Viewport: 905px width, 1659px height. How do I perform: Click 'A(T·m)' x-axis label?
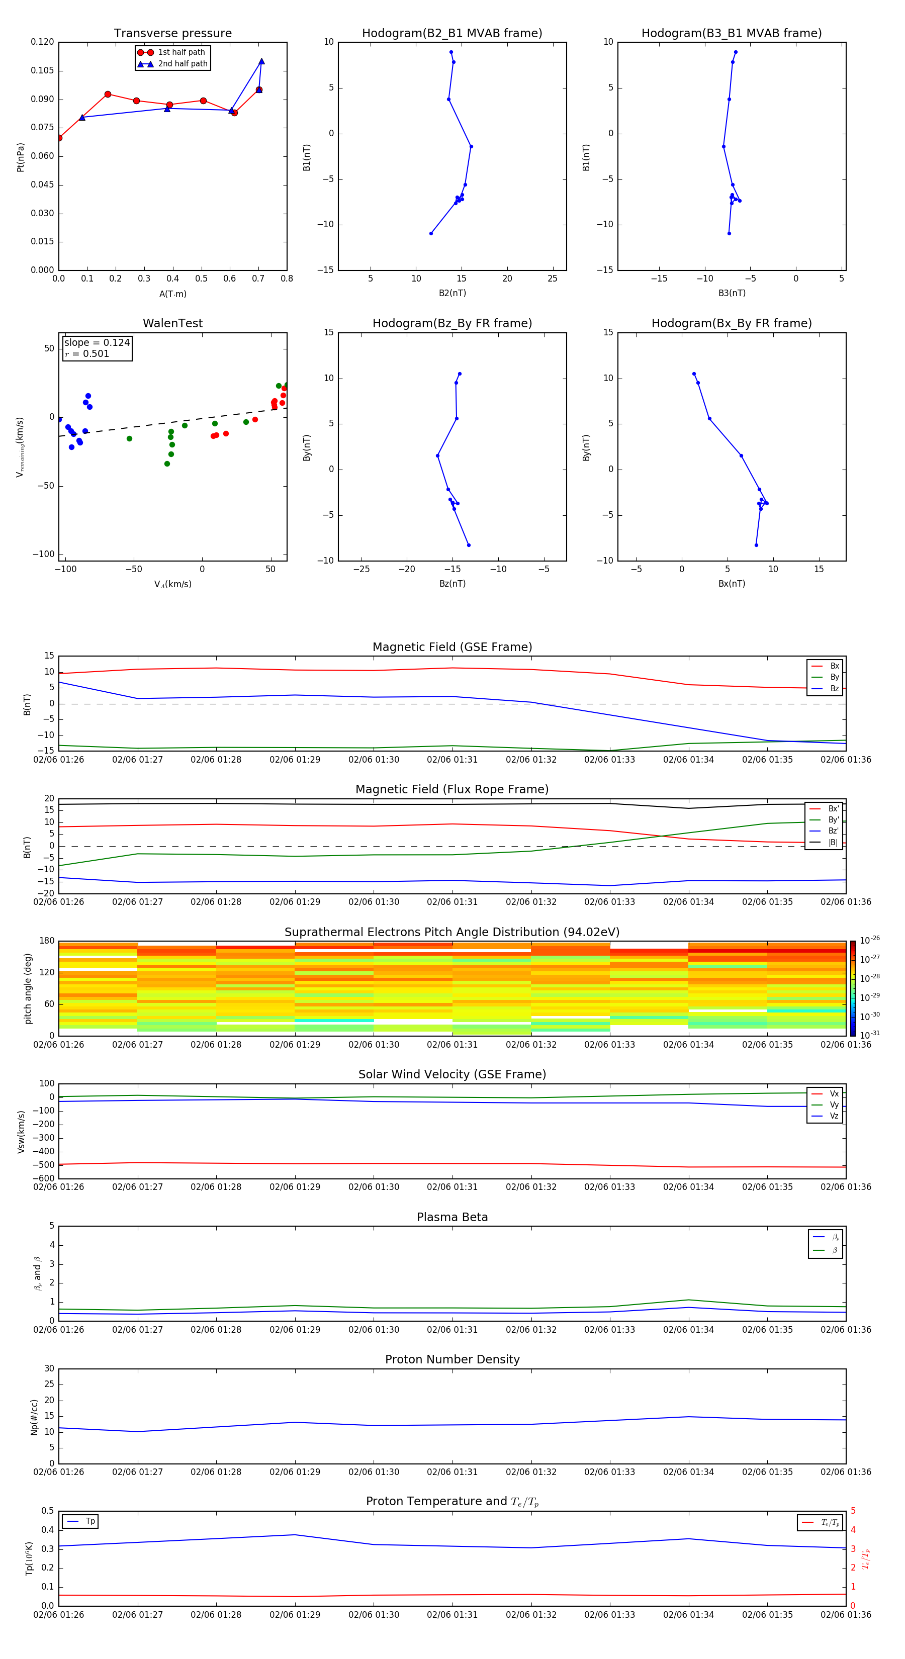pyautogui.click(x=172, y=294)
